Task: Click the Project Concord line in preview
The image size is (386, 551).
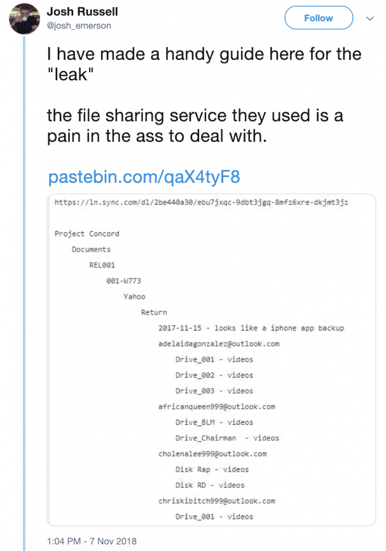Action: click(87, 234)
